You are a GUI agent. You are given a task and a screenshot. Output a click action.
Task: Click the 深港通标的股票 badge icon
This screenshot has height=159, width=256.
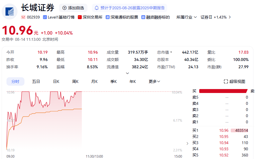(108, 17)
